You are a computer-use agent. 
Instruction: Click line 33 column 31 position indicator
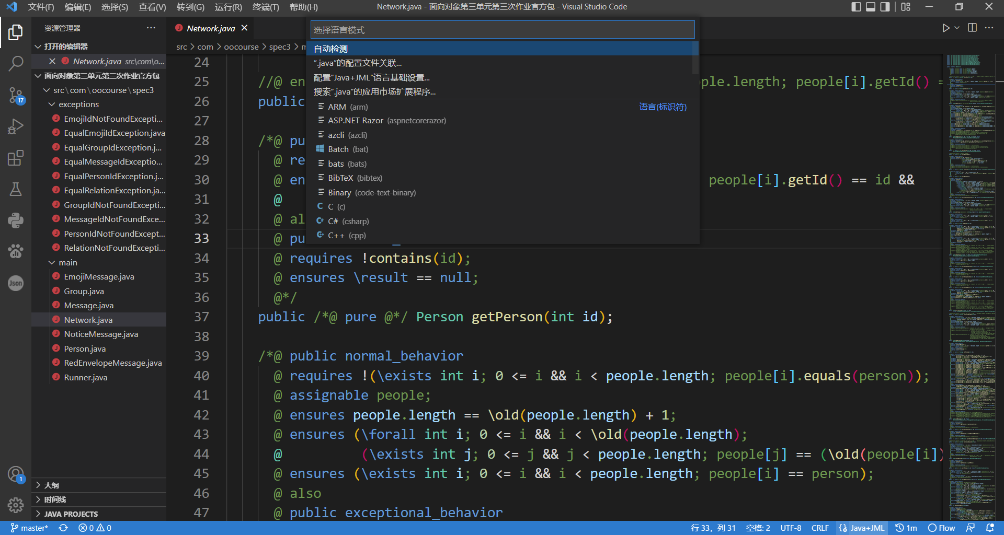click(713, 528)
